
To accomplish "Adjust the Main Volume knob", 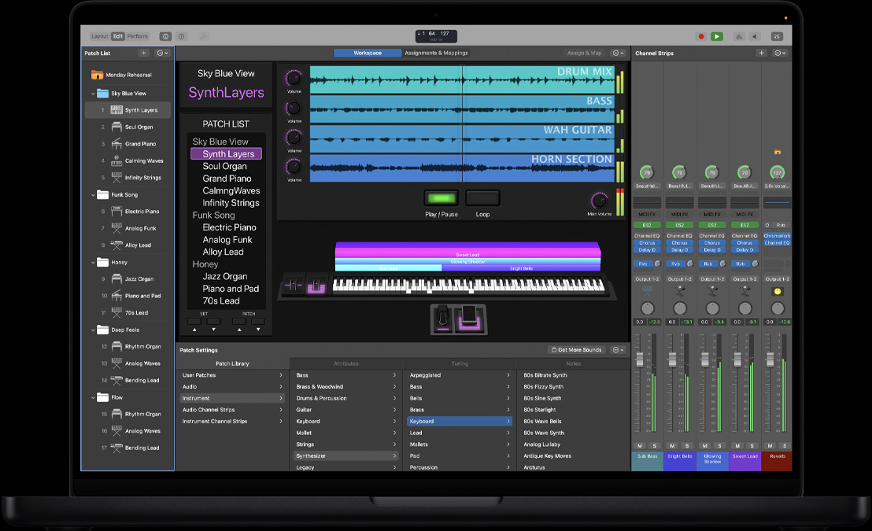I will point(600,201).
